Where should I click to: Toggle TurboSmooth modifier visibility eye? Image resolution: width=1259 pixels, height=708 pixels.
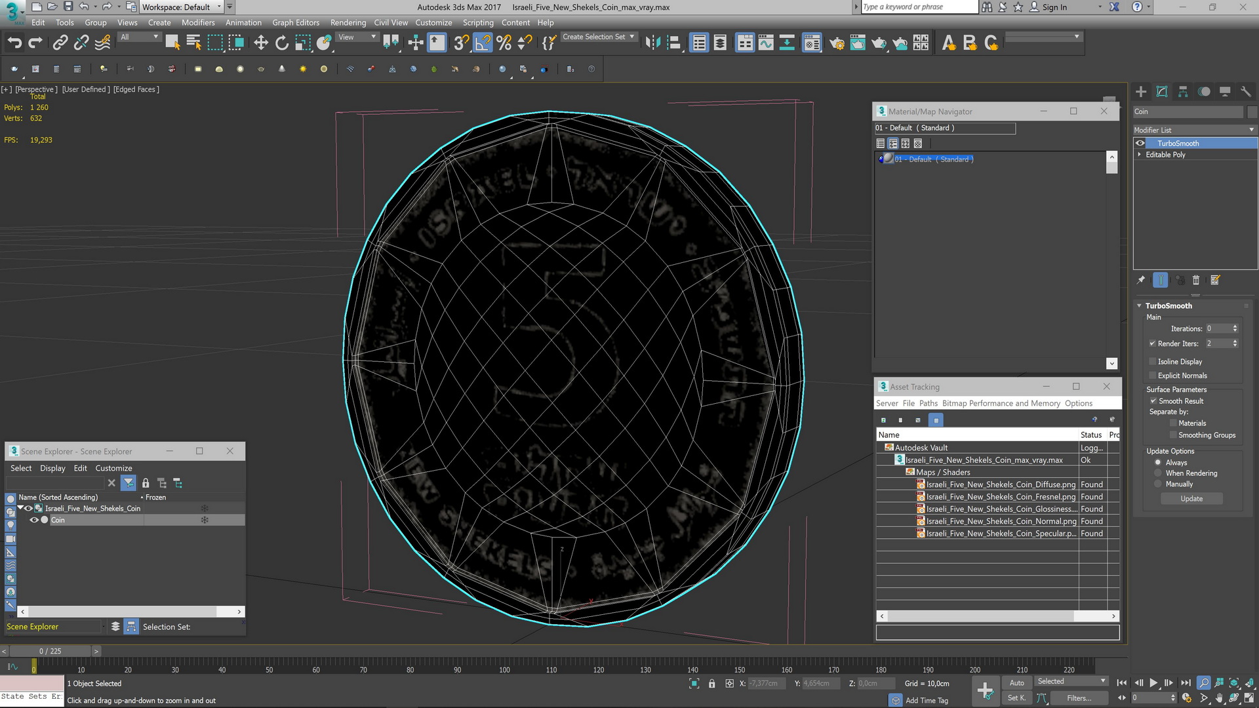pyautogui.click(x=1140, y=143)
